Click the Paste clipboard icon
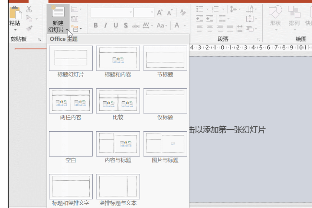This screenshot has height=208, width=312. click(x=15, y=12)
